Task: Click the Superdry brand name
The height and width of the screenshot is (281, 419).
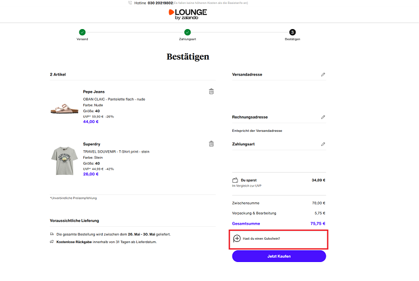Action: click(92, 144)
